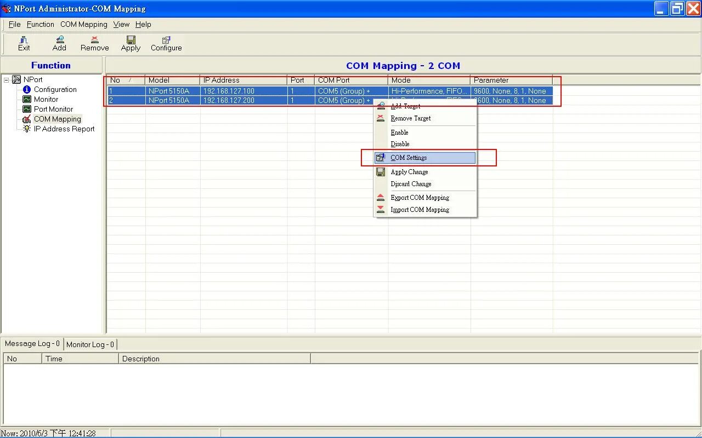Click the status bar date and time

click(x=48, y=434)
